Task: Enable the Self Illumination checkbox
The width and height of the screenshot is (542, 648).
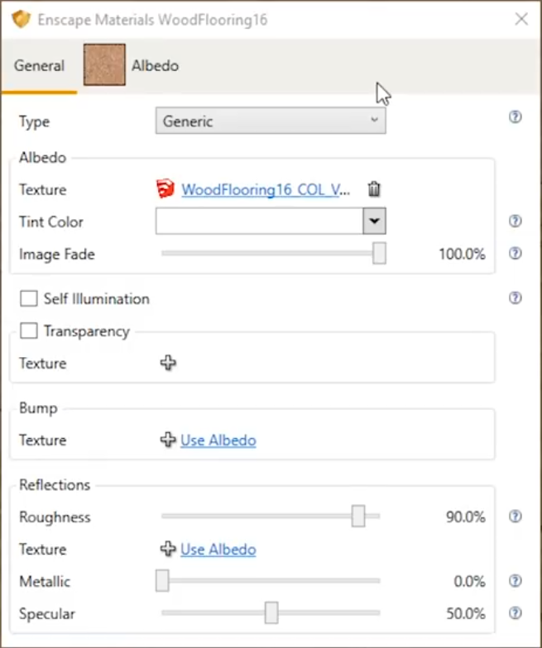Action: pyautogui.click(x=28, y=298)
